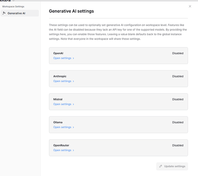
Task: Expand OpenAI settings via its chevron arrow
Action: [x=73, y=58]
